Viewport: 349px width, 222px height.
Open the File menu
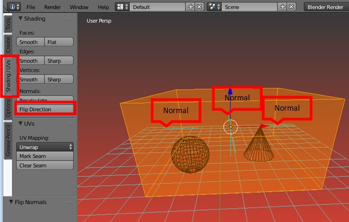coord(31,7)
